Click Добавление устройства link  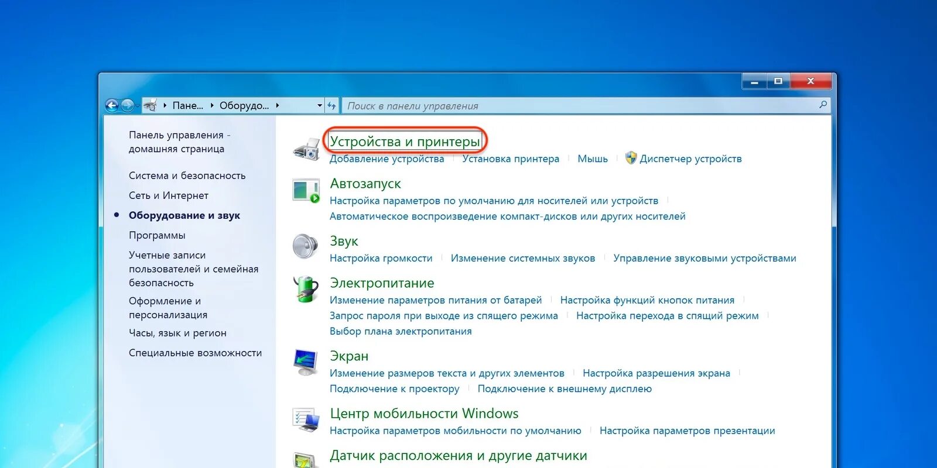[387, 159]
